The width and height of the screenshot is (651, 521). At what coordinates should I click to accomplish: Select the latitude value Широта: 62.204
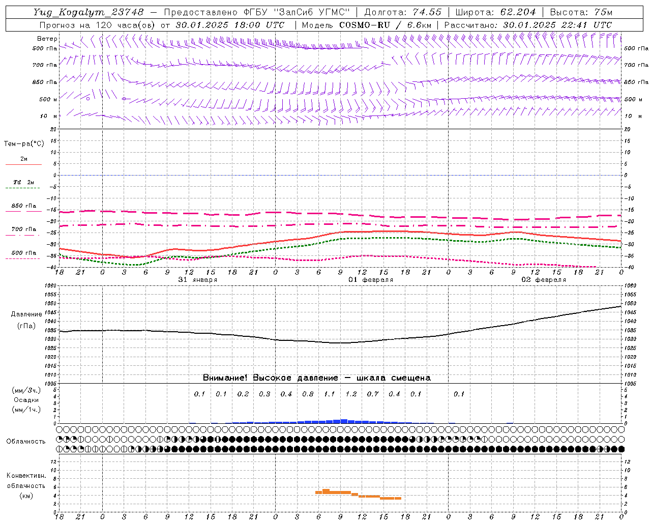coord(495,12)
